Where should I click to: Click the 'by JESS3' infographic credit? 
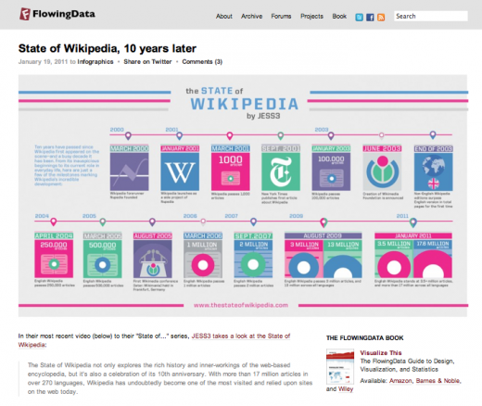(263, 116)
